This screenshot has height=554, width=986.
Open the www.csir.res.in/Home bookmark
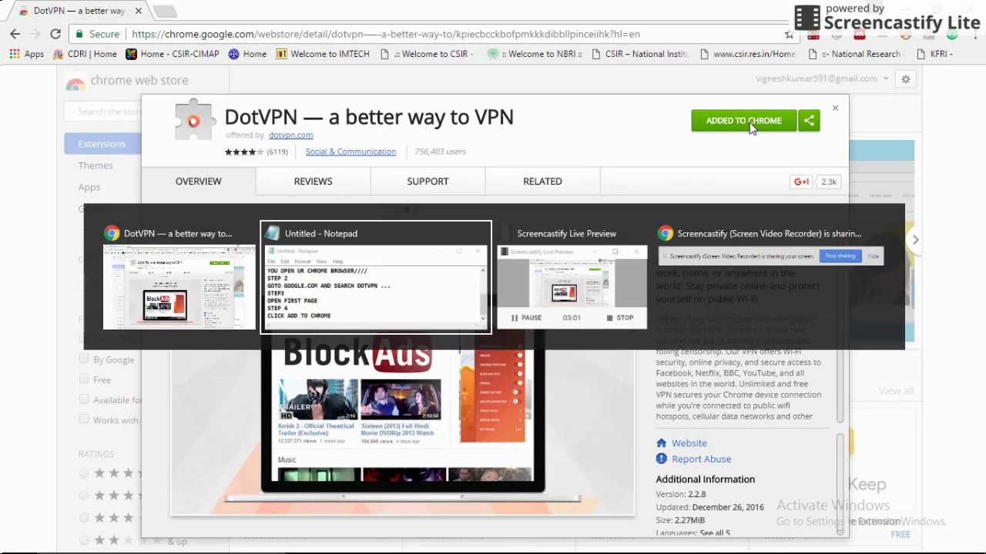tap(748, 54)
